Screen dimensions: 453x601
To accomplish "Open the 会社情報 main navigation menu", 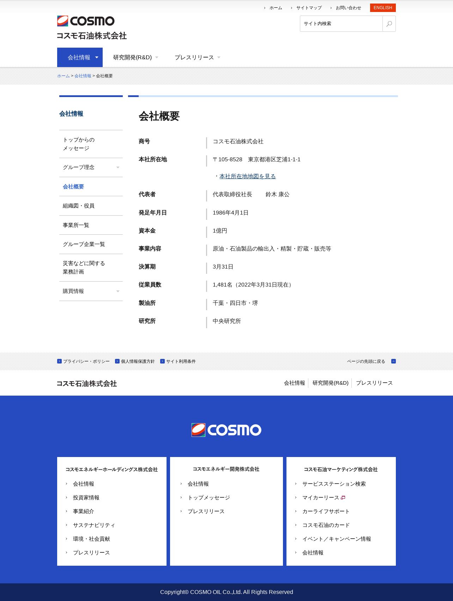I will pos(80,57).
